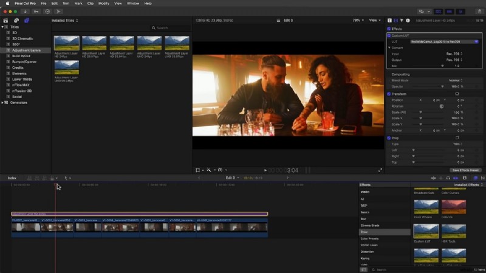Open the Clip menu

pyautogui.click(x=90, y=4)
